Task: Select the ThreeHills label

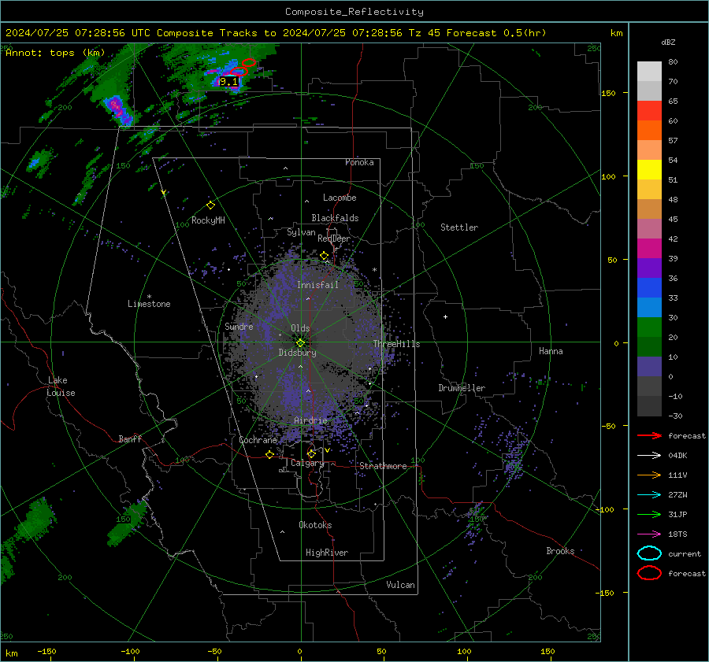Action: (396, 344)
